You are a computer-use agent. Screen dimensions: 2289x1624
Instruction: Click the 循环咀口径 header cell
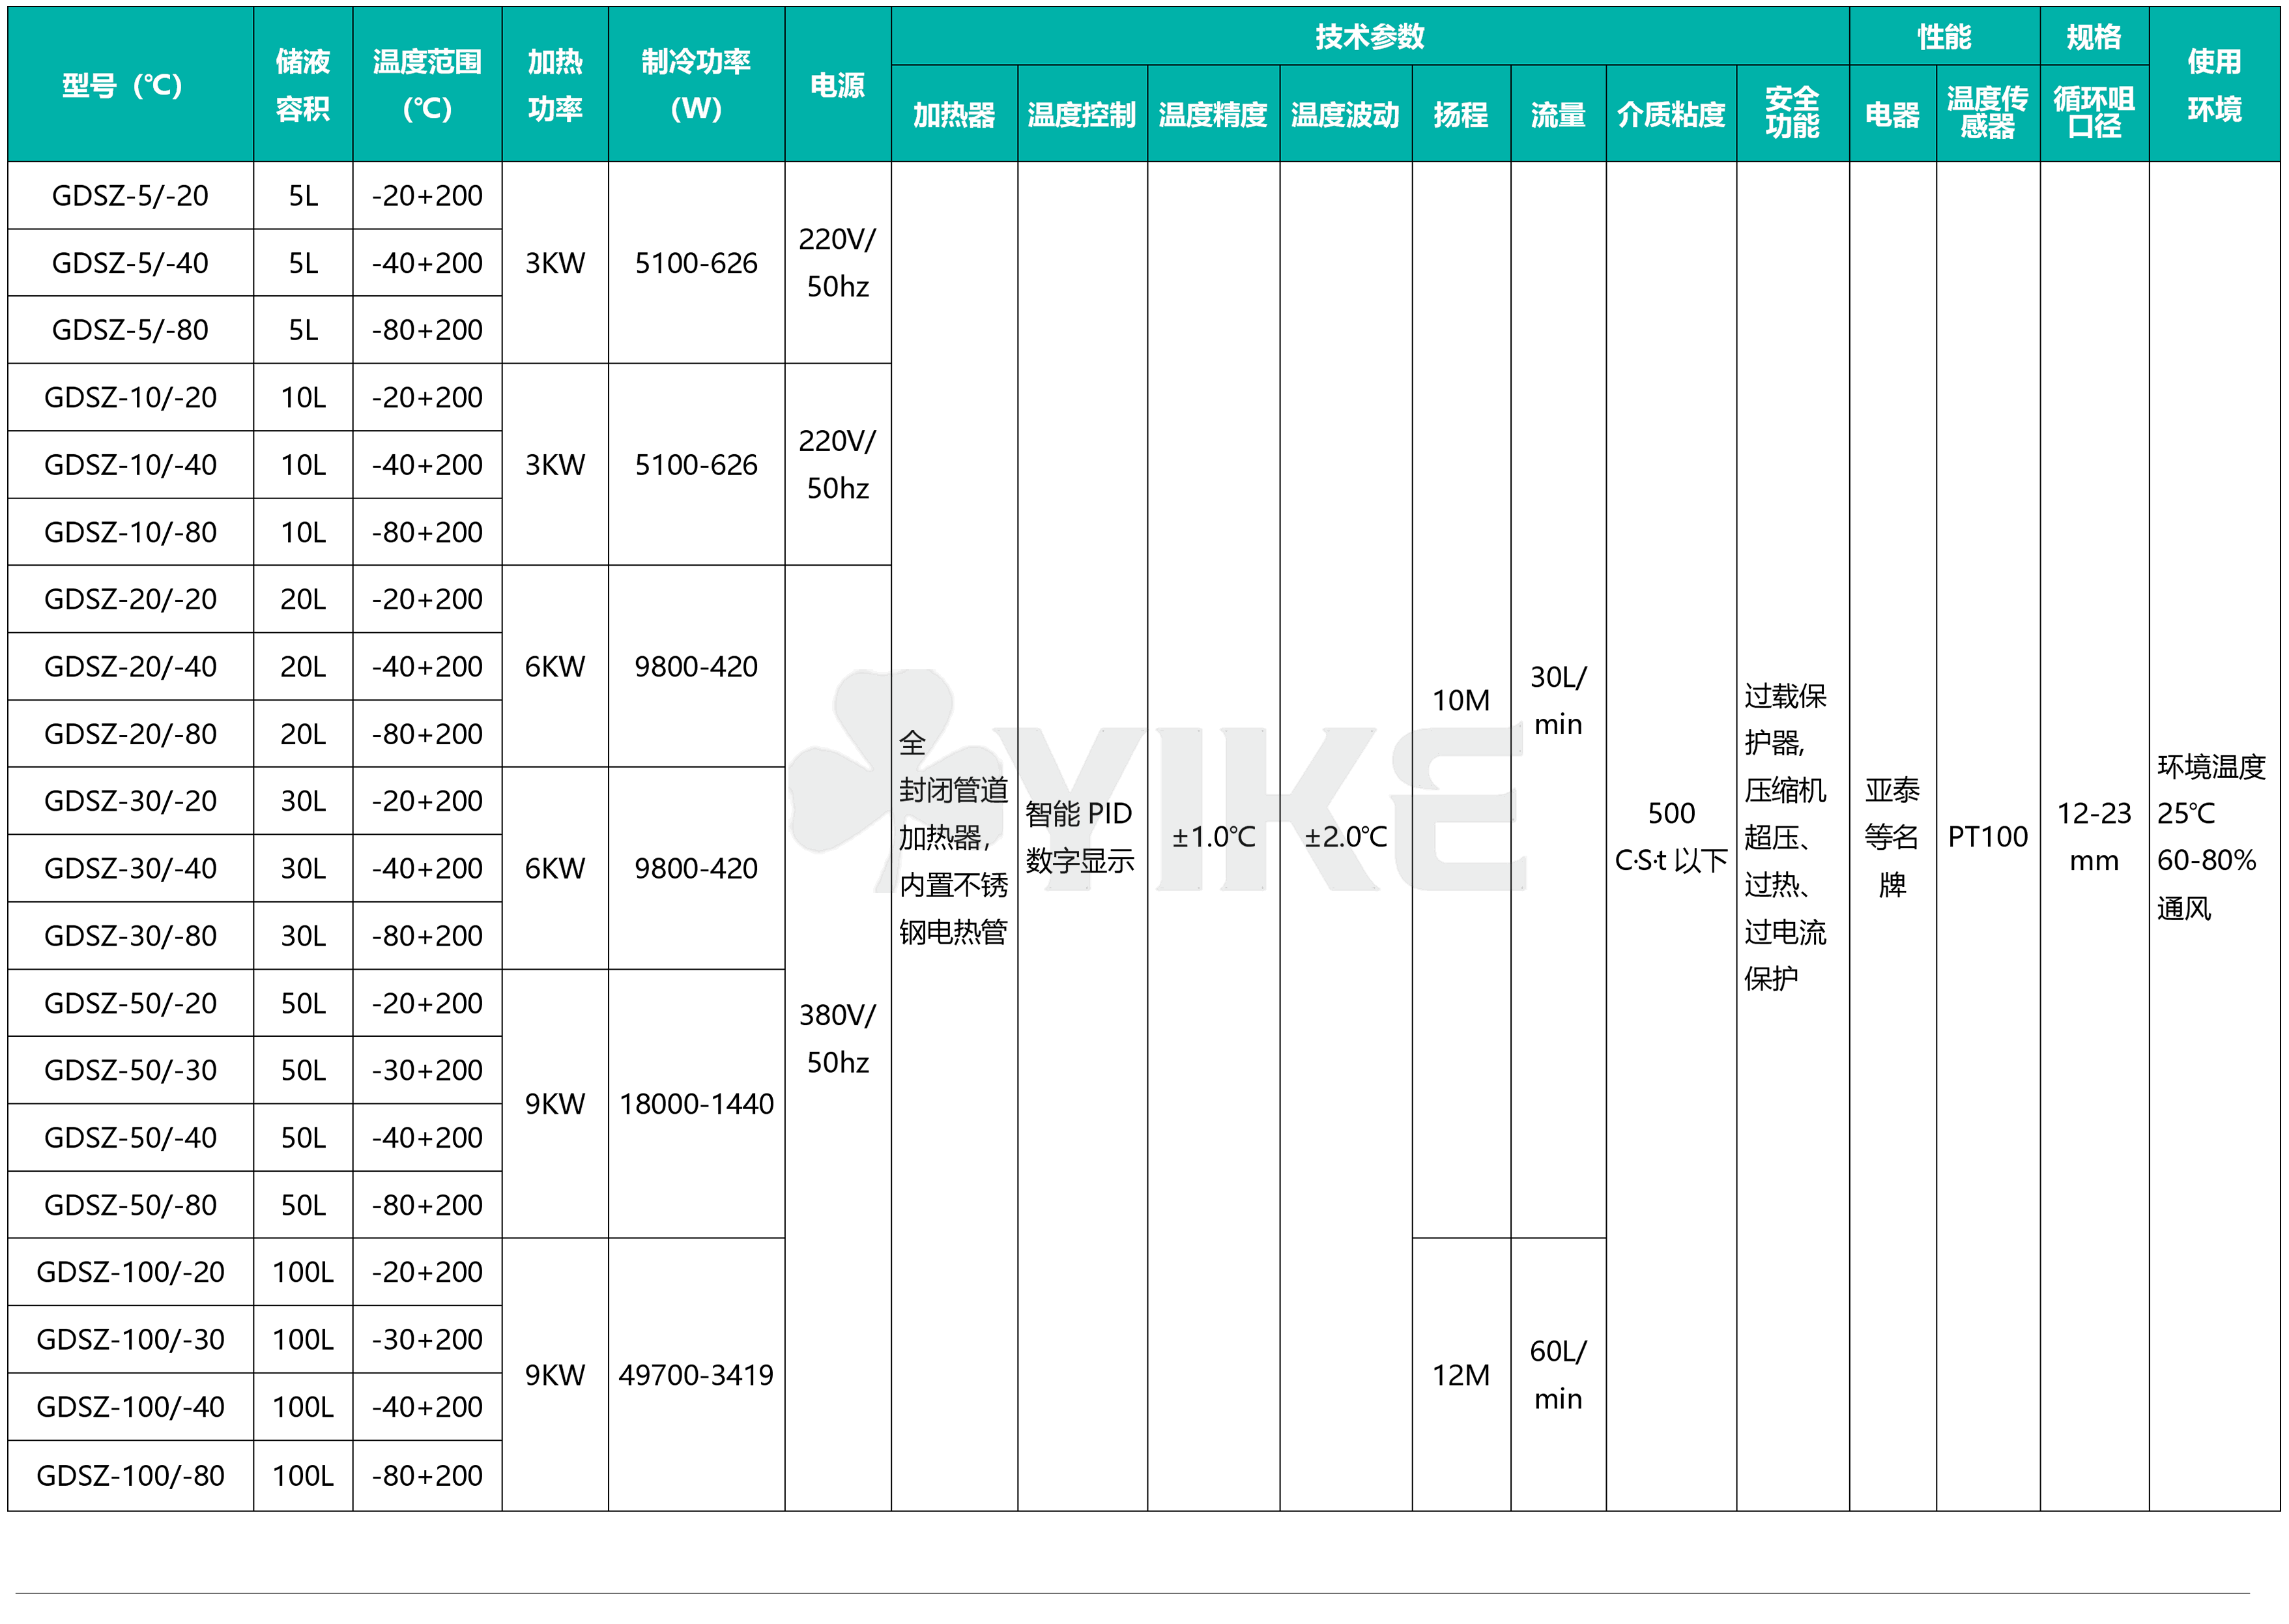pyautogui.click(x=2094, y=113)
